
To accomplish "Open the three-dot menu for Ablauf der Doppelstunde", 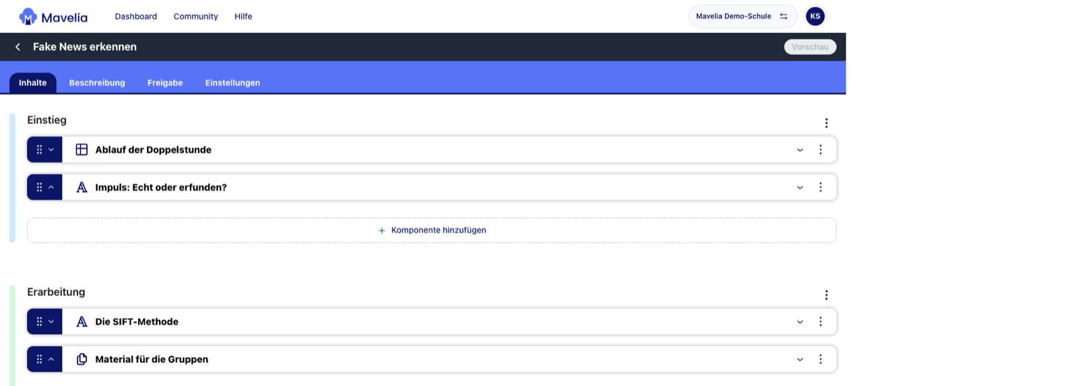I will (820, 150).
